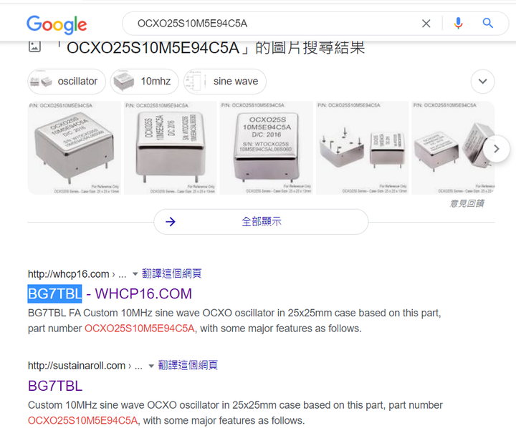Open fourth thumbnail showing pins underside

pyautogui.click(x=363, y=148)
